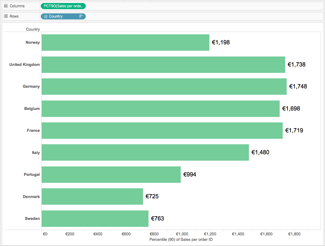Click the Country header above row labels
Viewport: 325px width, 246px height.
click(33, 29)
